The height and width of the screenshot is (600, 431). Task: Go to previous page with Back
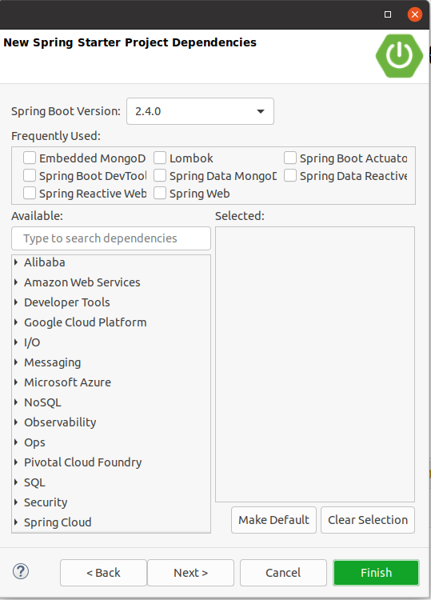tap(103, 573)
